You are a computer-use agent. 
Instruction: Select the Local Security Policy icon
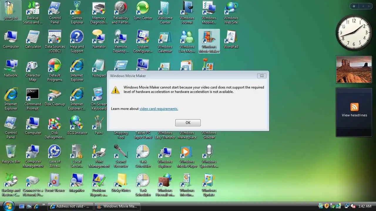[x=77, y=156]
